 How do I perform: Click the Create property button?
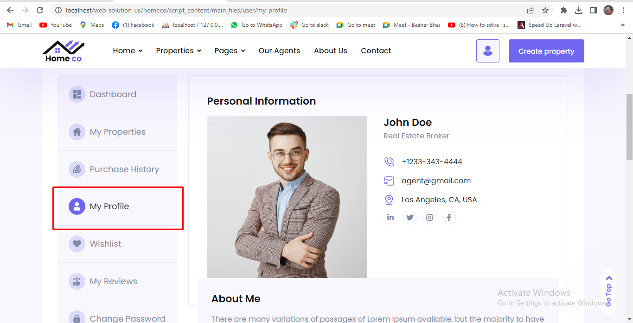(x=546, y=51)
